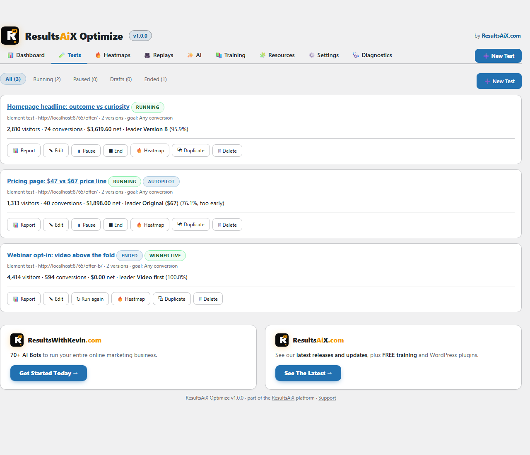Screen dimensions: 530x455
Task: Click the New Test button in the navigation bar
Action: pyautogui.click(x=498, y=56)
